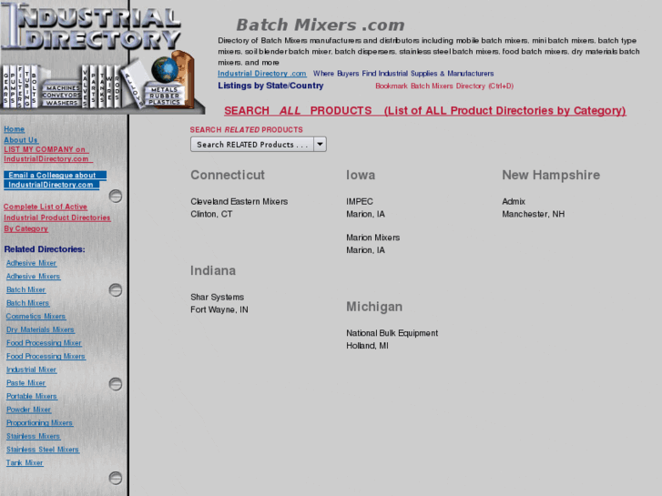
Task: Click the Industrial Directory .com header link
Action: [x=262, y=74]
